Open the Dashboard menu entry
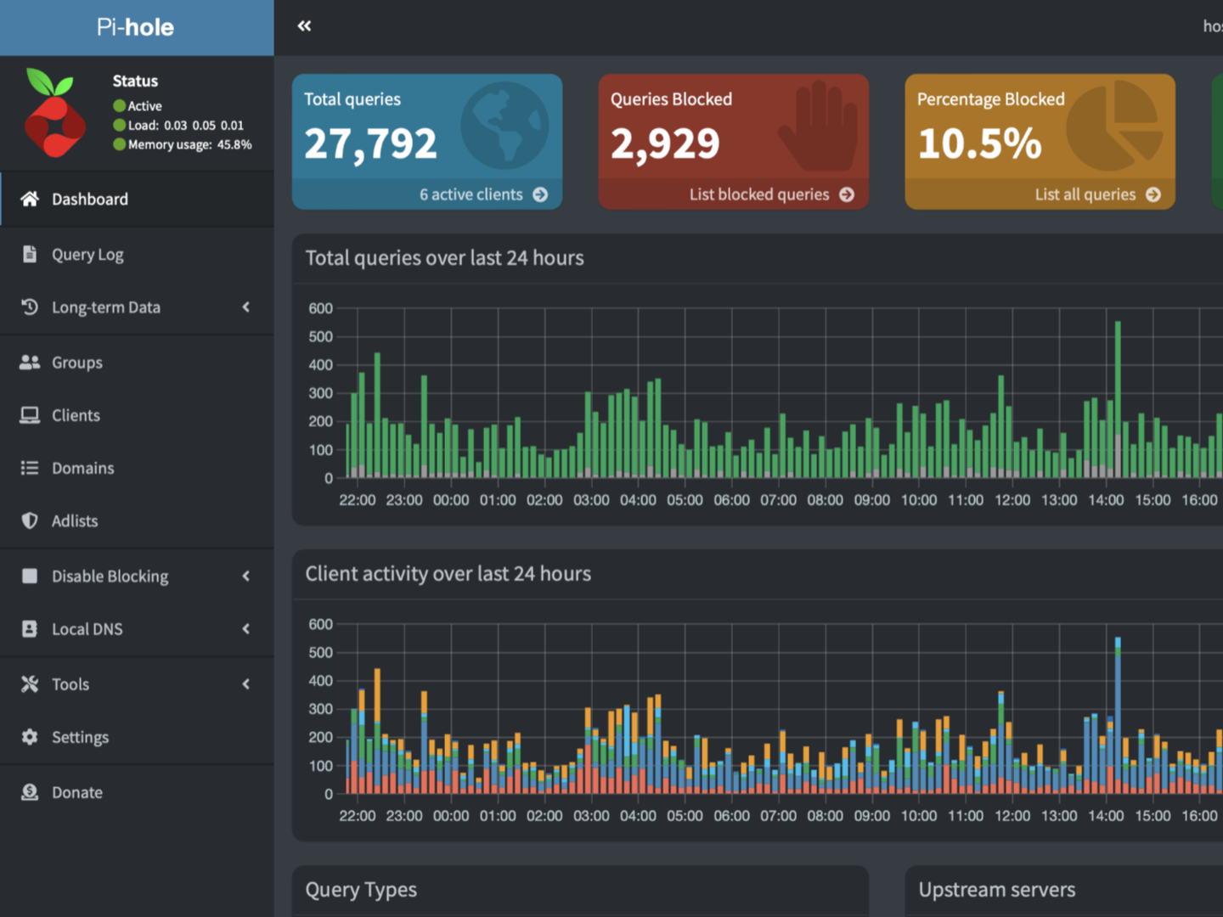 click(x=90, y=199)
